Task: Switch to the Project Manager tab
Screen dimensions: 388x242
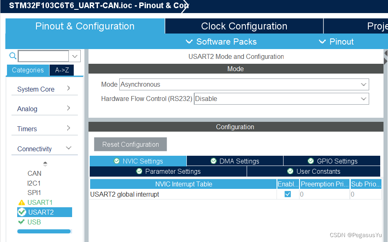Action: [356, 26]
